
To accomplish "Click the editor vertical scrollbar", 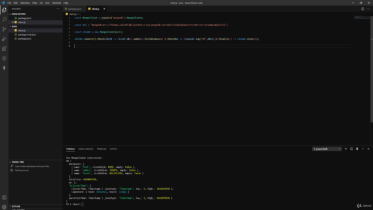I will click(x=371, y=69).
